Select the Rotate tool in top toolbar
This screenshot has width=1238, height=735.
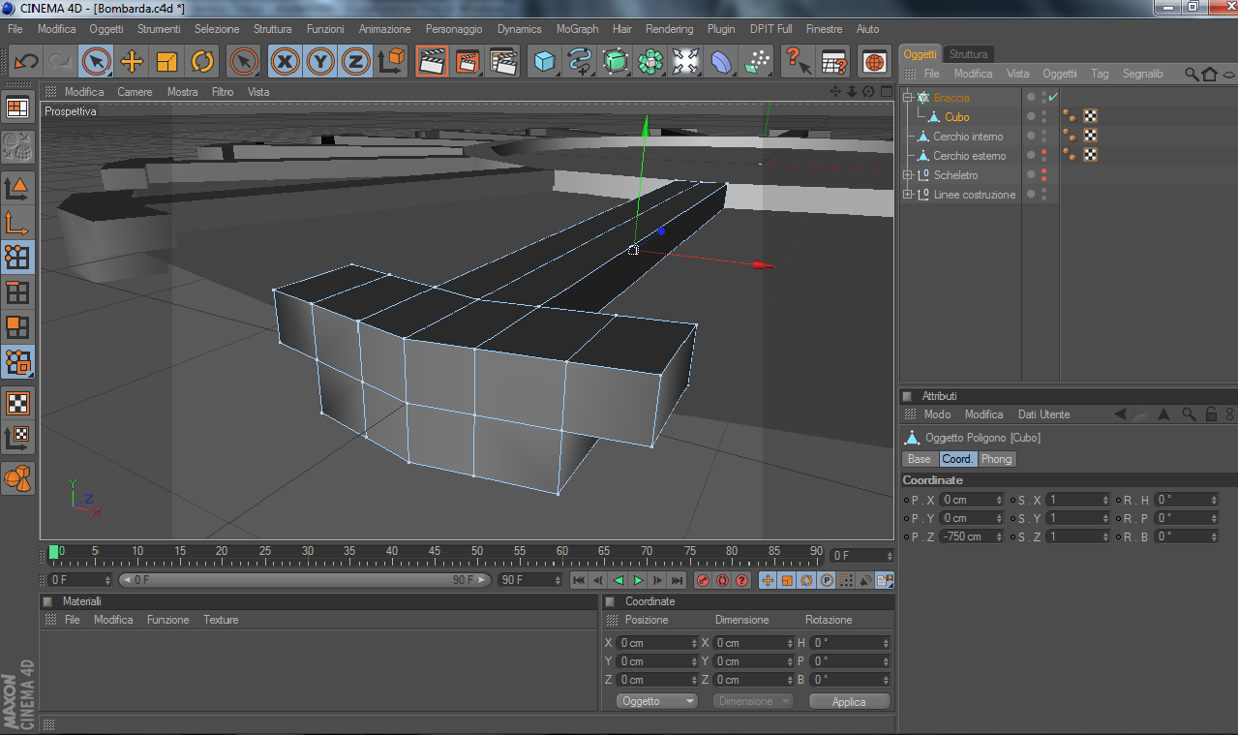point(202,62)
